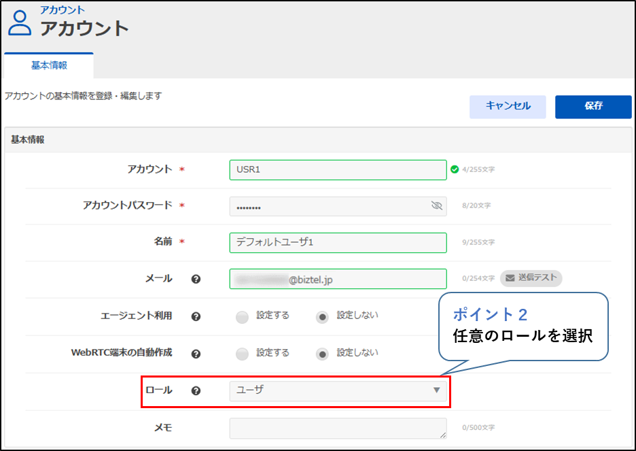Click help icon beside WebRTC端末の自動作成

pos(196,354)
